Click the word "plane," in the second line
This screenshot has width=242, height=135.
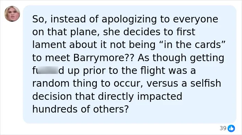(x=85, y=32)
